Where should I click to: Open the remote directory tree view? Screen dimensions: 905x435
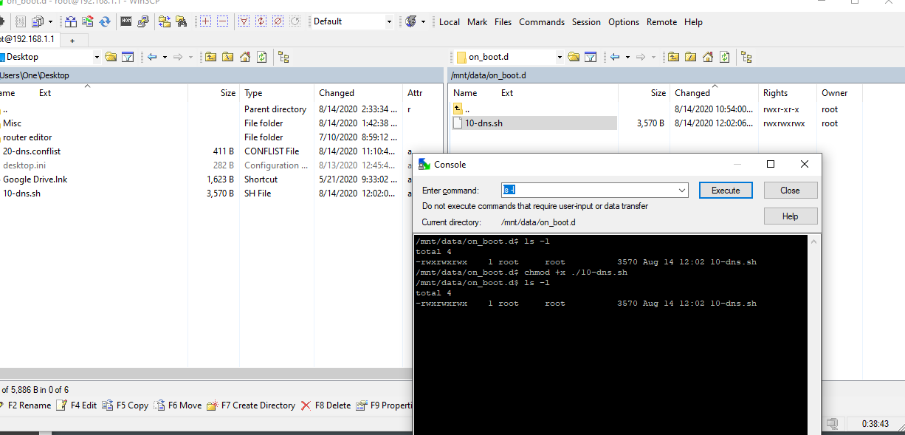coord(746,56)
